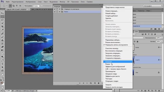Screen dimensions: 164x92
Task: Toggle pixel layer filter icon in Layers
Action: (x=142, y=34)
